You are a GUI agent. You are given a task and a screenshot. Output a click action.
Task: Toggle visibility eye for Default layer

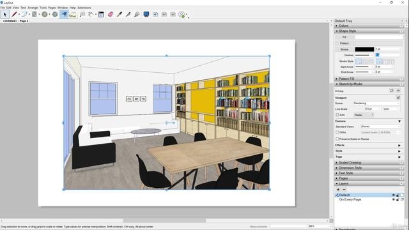tap(394, 195)
